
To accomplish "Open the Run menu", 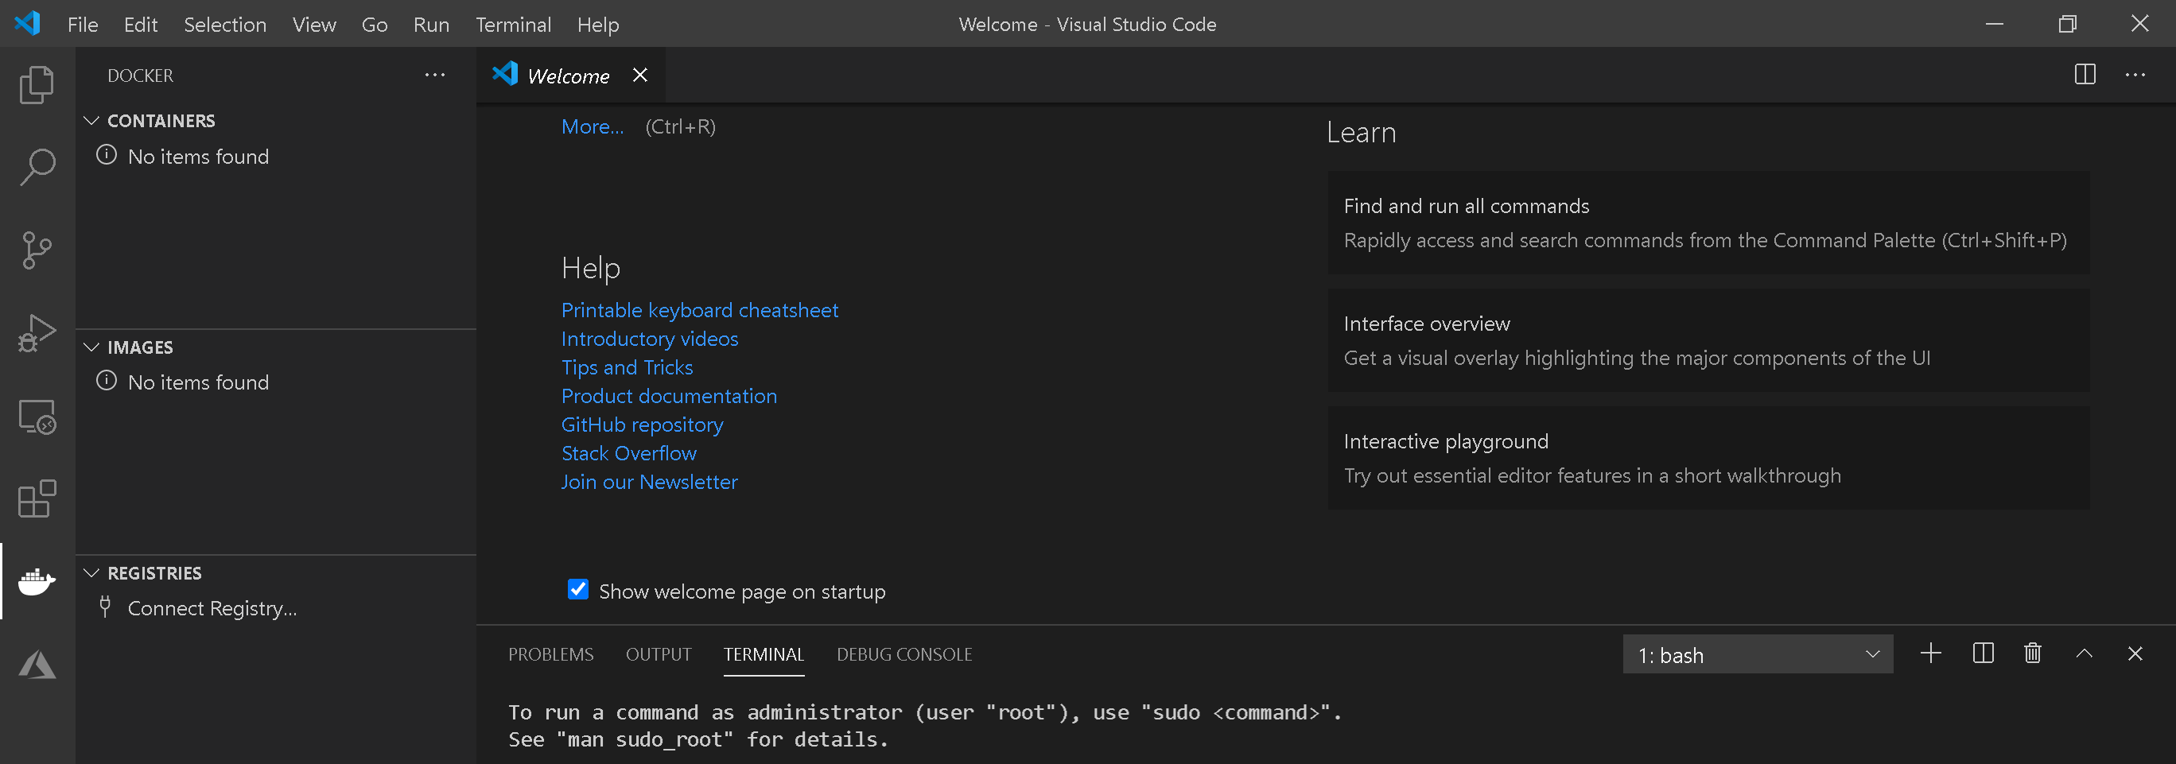I will pyautogui.click(x=431, y=25).
